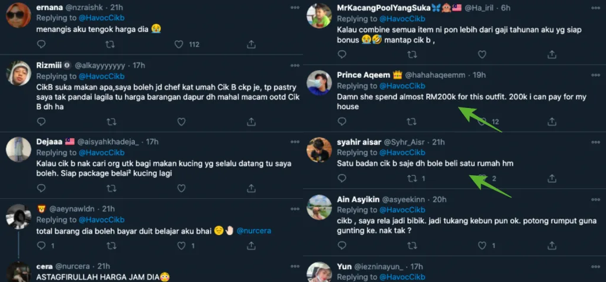Reply to ernana's tweet

click(41, 44)
